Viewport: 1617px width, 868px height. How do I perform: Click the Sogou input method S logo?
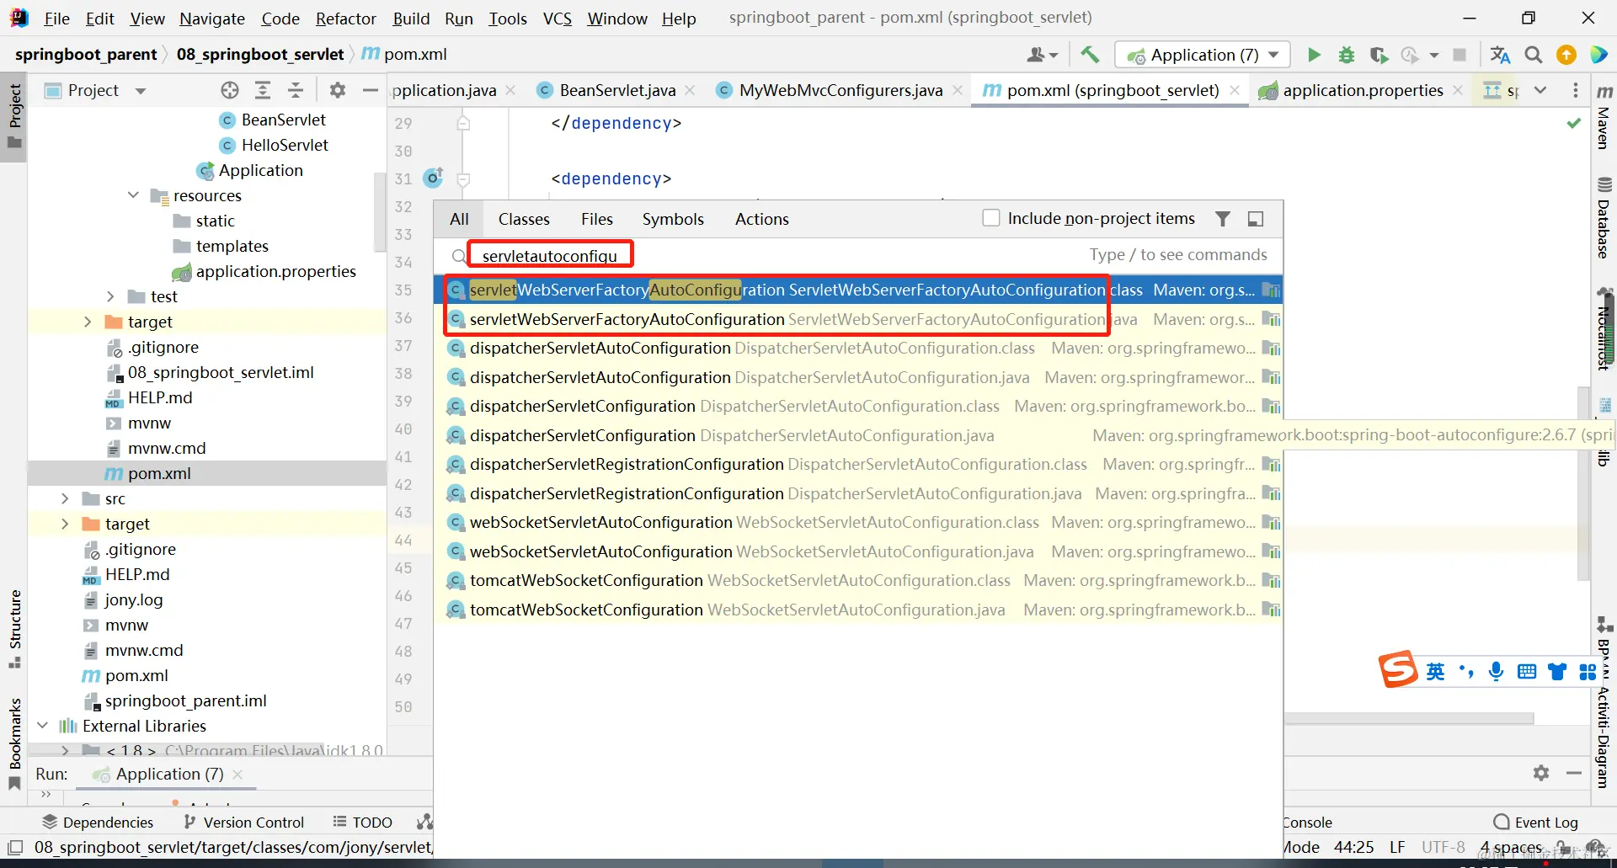coord(1398,670)
